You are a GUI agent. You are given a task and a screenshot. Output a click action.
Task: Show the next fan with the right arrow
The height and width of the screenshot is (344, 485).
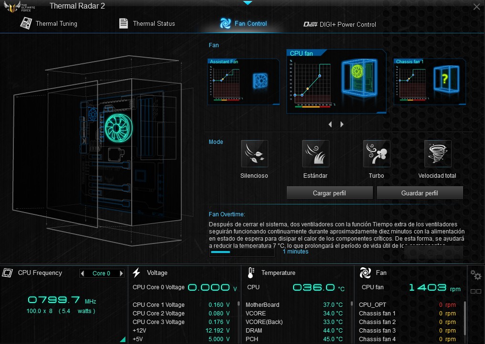(342, 124)
